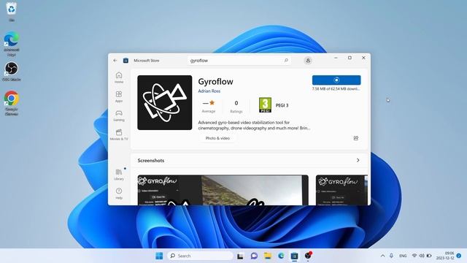The image size is (467, 263).
Task: Click the PEGI 3 rating badge
Action: pyautogui.click(x=265, y=105)
